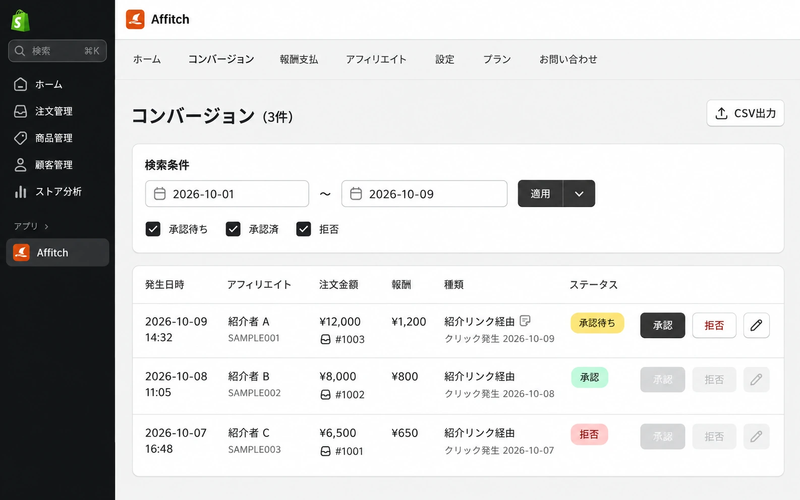Approve the conversion from 紹介者 A
Screen dimensions: 800x500
click(x=663, y=325)
